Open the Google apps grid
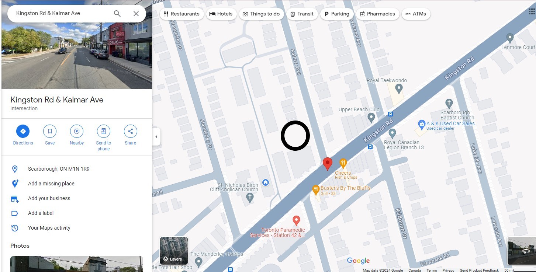This screenshot has height=272, width=536. [532, 11]
